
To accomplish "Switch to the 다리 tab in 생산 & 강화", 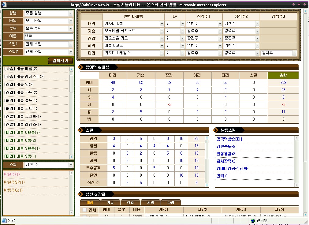I will (170, 202).
